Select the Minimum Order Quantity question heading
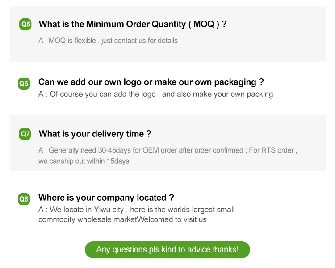Image resolution: width=335 pixels, height=268 pixels. pyautogui.click(x=132, y=24)
